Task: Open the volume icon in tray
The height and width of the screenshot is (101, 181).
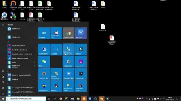Action: tap(163, 98)
